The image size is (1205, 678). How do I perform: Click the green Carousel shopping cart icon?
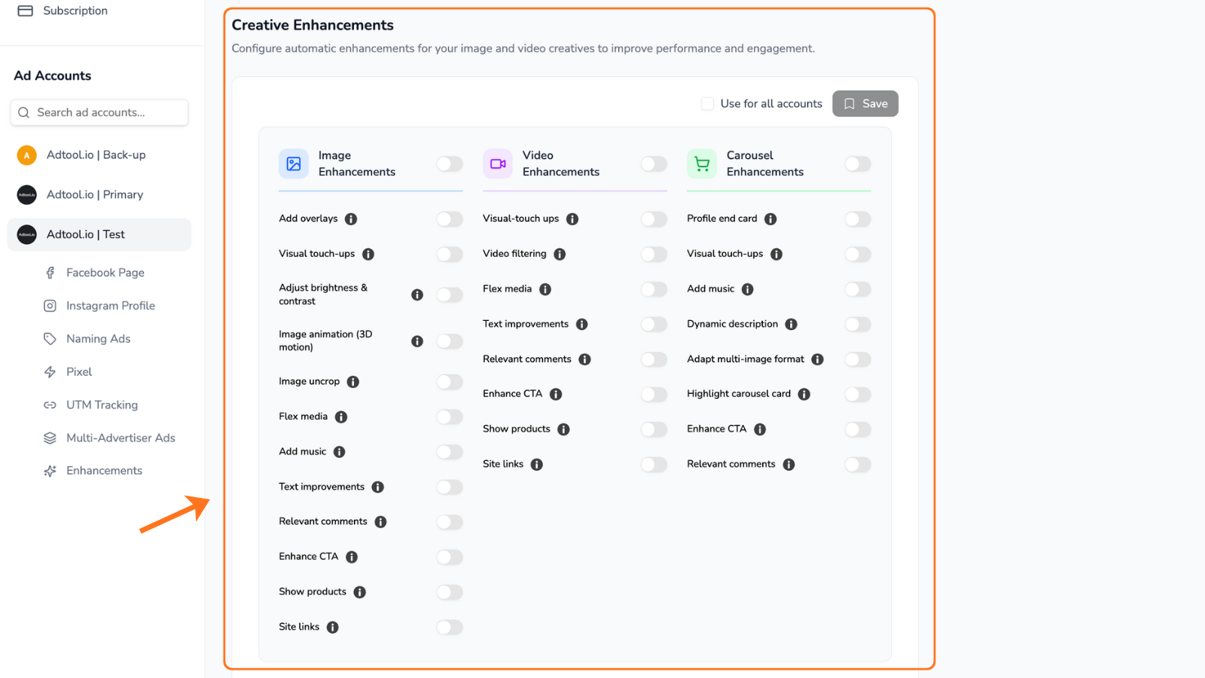pos(702,163)
